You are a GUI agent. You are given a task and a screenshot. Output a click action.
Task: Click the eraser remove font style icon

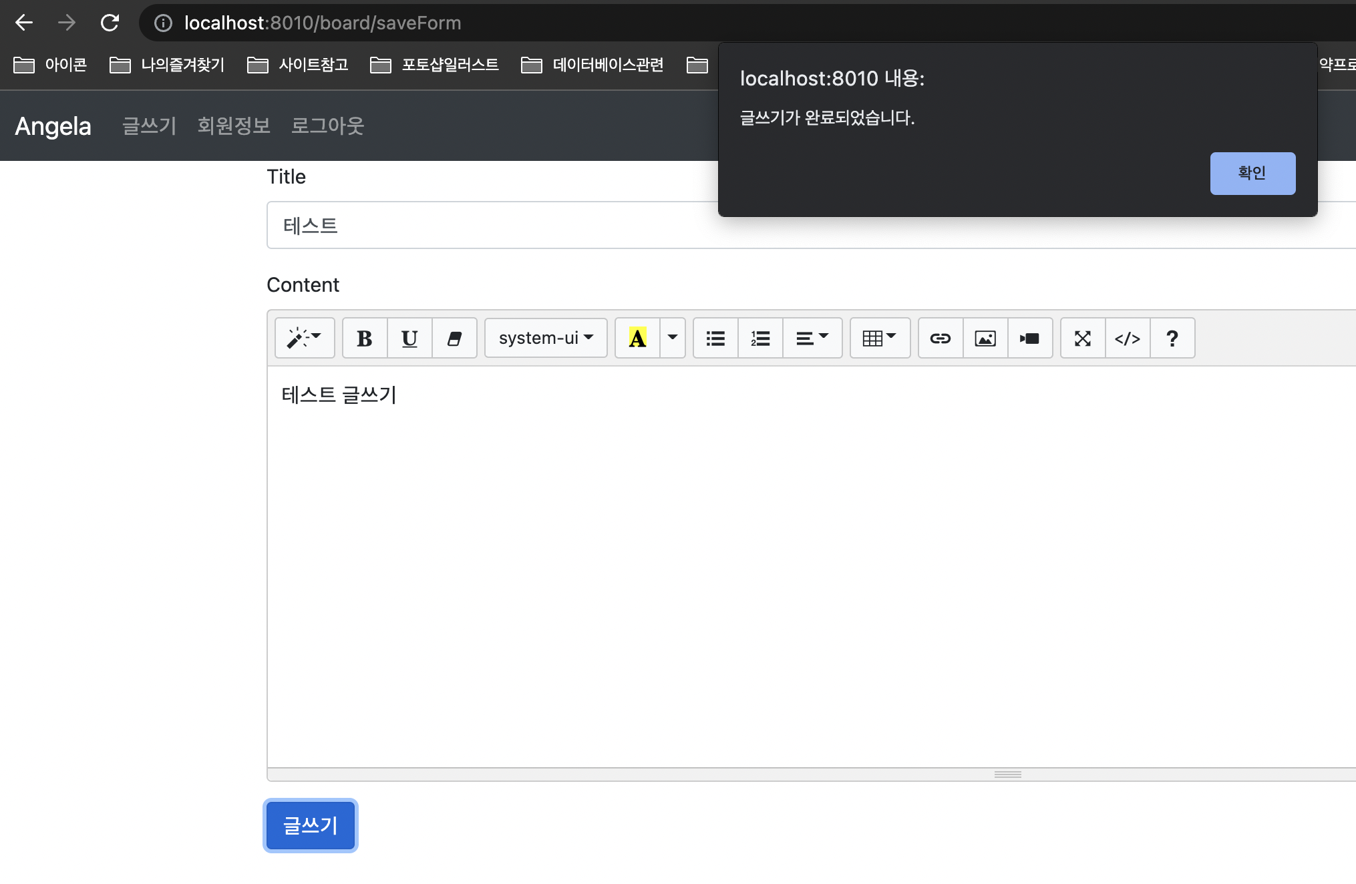click(x=454, y=338)
